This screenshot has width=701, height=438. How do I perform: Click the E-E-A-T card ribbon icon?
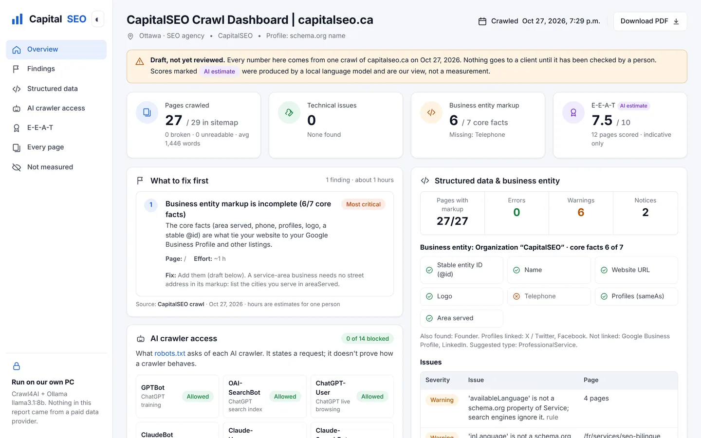tap(573, 112)
